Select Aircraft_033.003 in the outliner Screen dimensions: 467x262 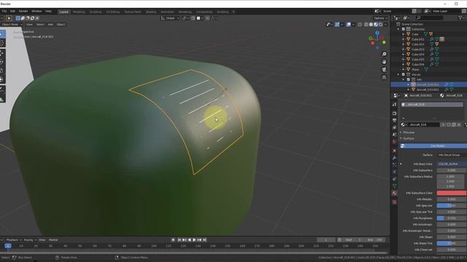point(428,90)
